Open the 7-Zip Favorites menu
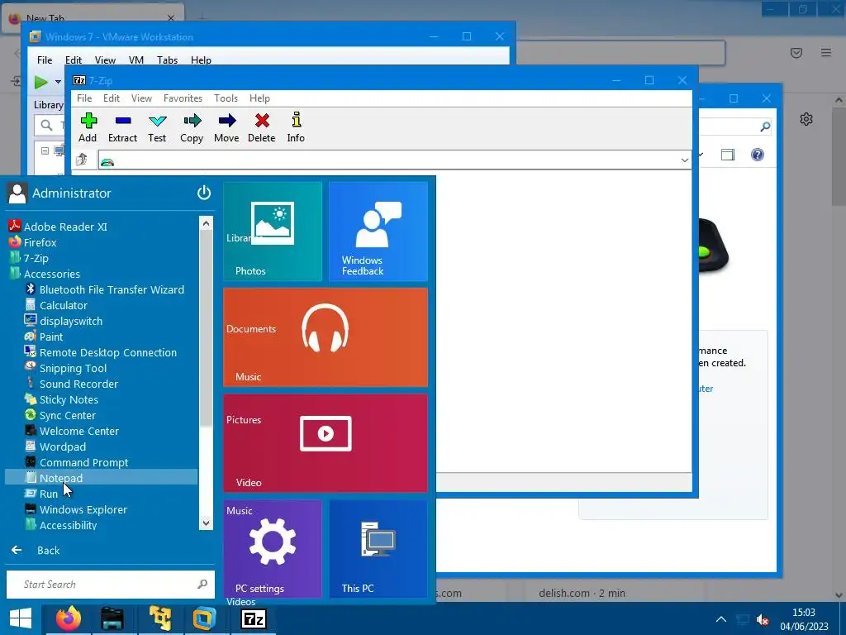Screen dimensions: 846x635 (183, 98)
